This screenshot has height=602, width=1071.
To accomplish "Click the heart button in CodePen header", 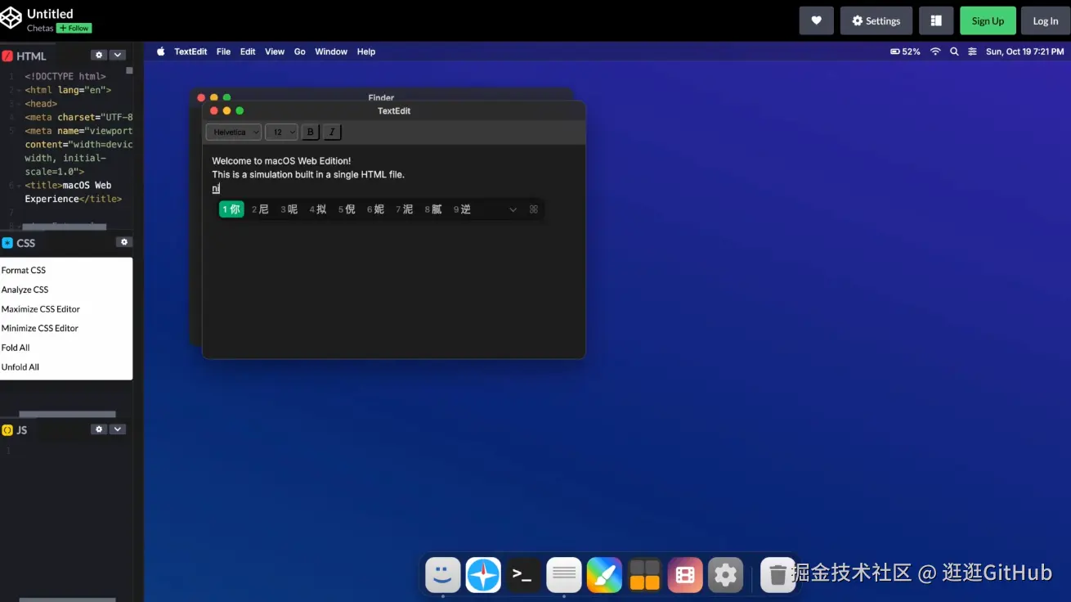I will pyautogui.click(x=816, y=21).
